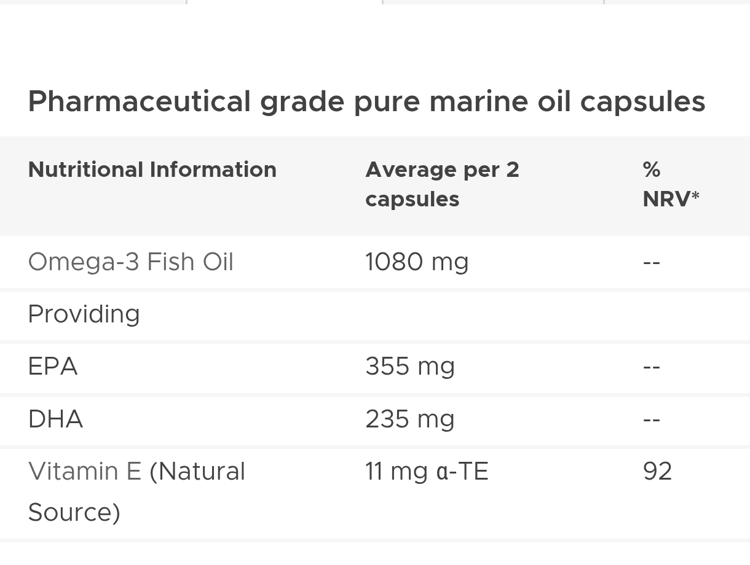Click the % NRV* column header
Screen dimensions: 750x565
671,184
